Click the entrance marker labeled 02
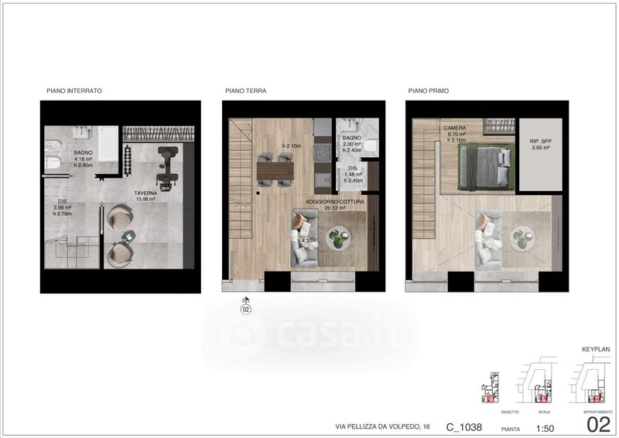 pos(246,307)
